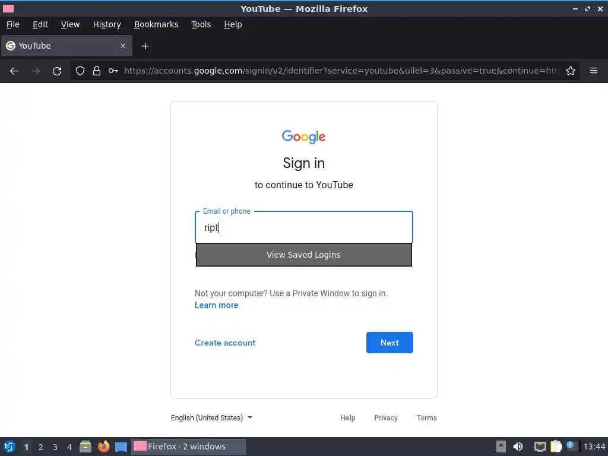Screen dimensions: 608x456
Task: Open the File menu
Action: tap(13, 24)
